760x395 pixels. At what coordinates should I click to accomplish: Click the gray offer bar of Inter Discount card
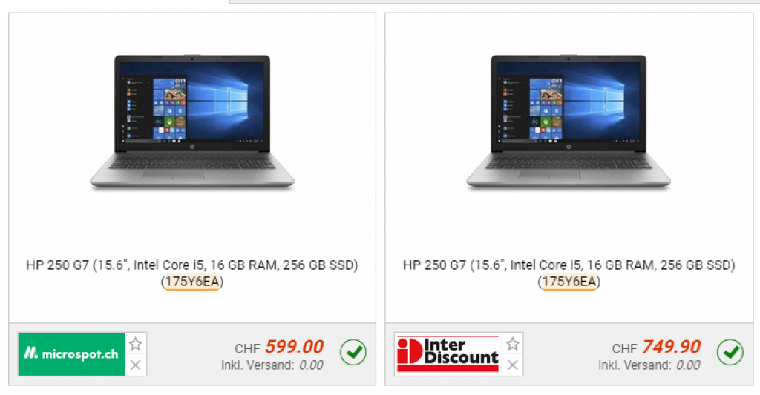[x=569, y=354]
